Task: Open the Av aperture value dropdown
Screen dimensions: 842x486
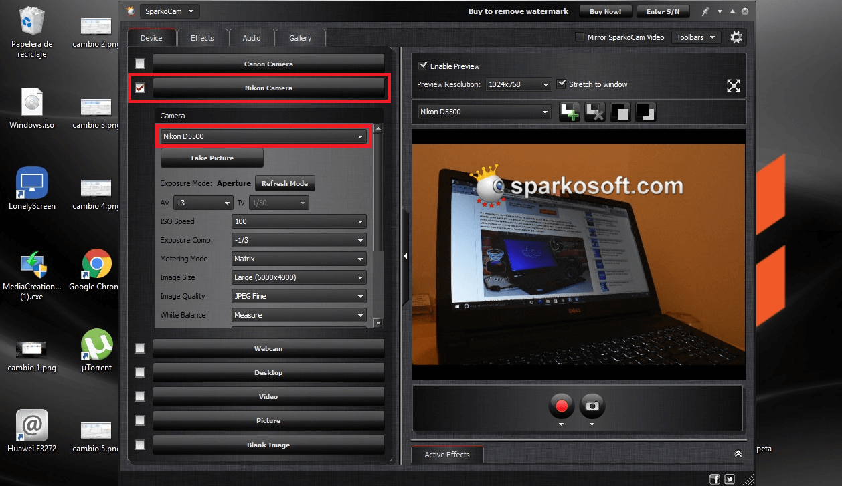Action: pyautogui.click(x=203, y=203)
